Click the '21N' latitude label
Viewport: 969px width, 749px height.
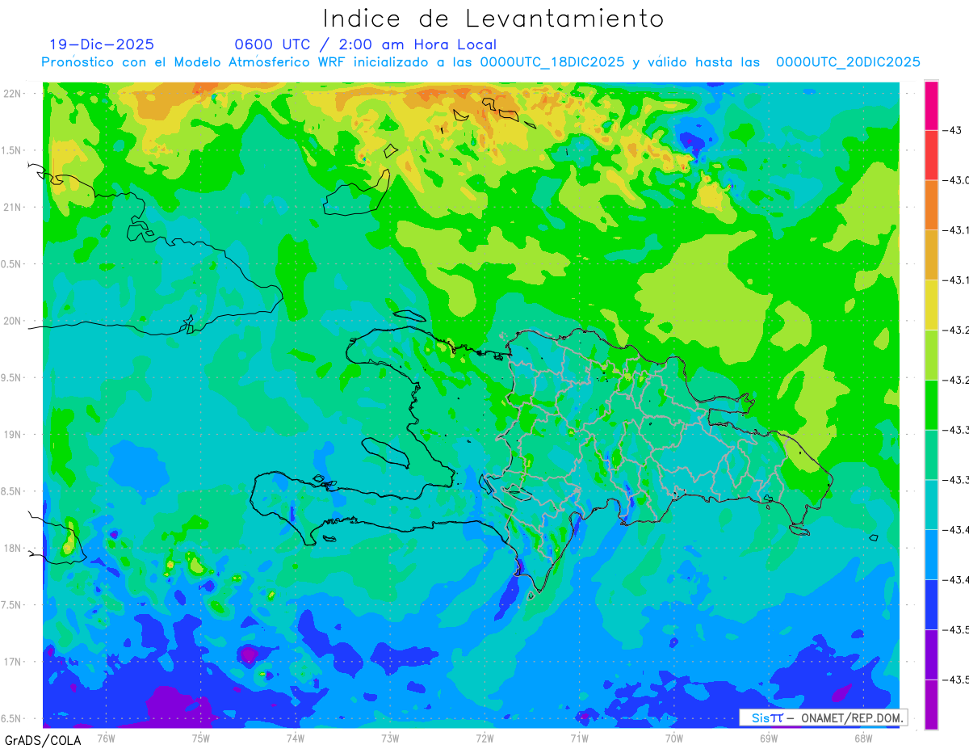pos(14,207)
